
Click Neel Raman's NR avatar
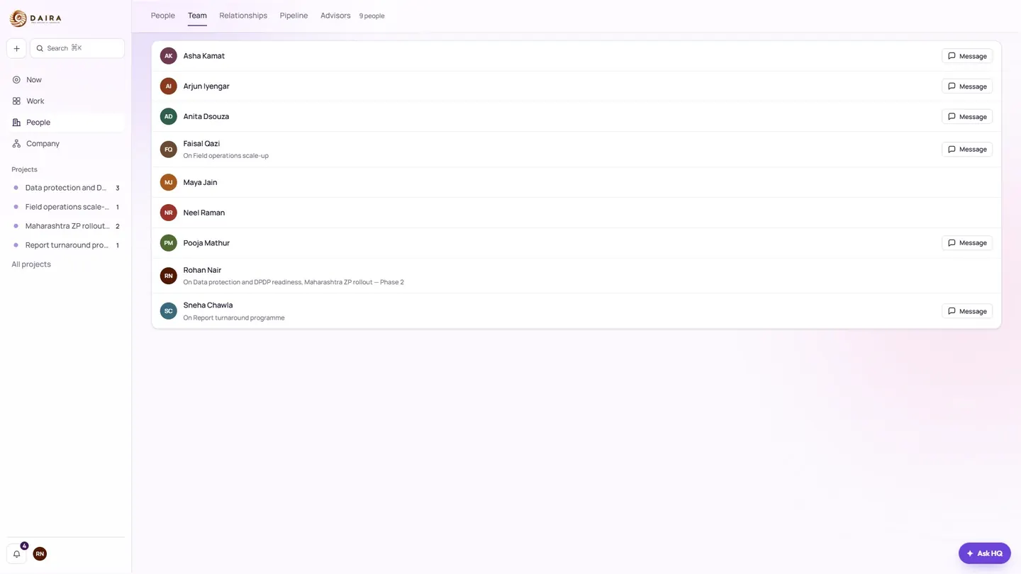pyautogui.click(x=168, y=213)
